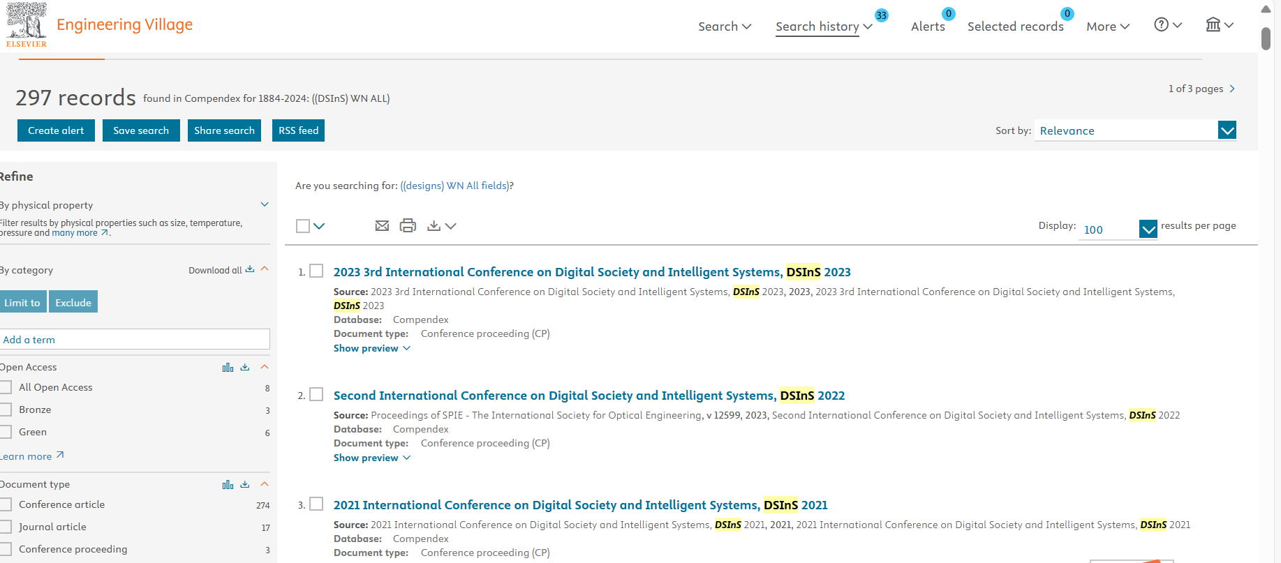Screen dimensions: 1281x563
Task: Tick the All Open Access checkbox
Action: pos(6,387)
